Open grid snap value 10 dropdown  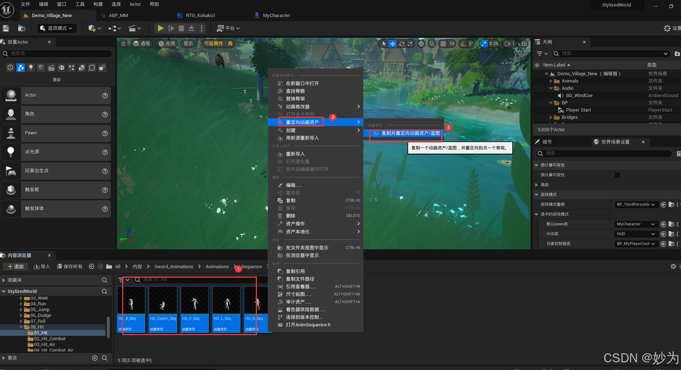452,44
